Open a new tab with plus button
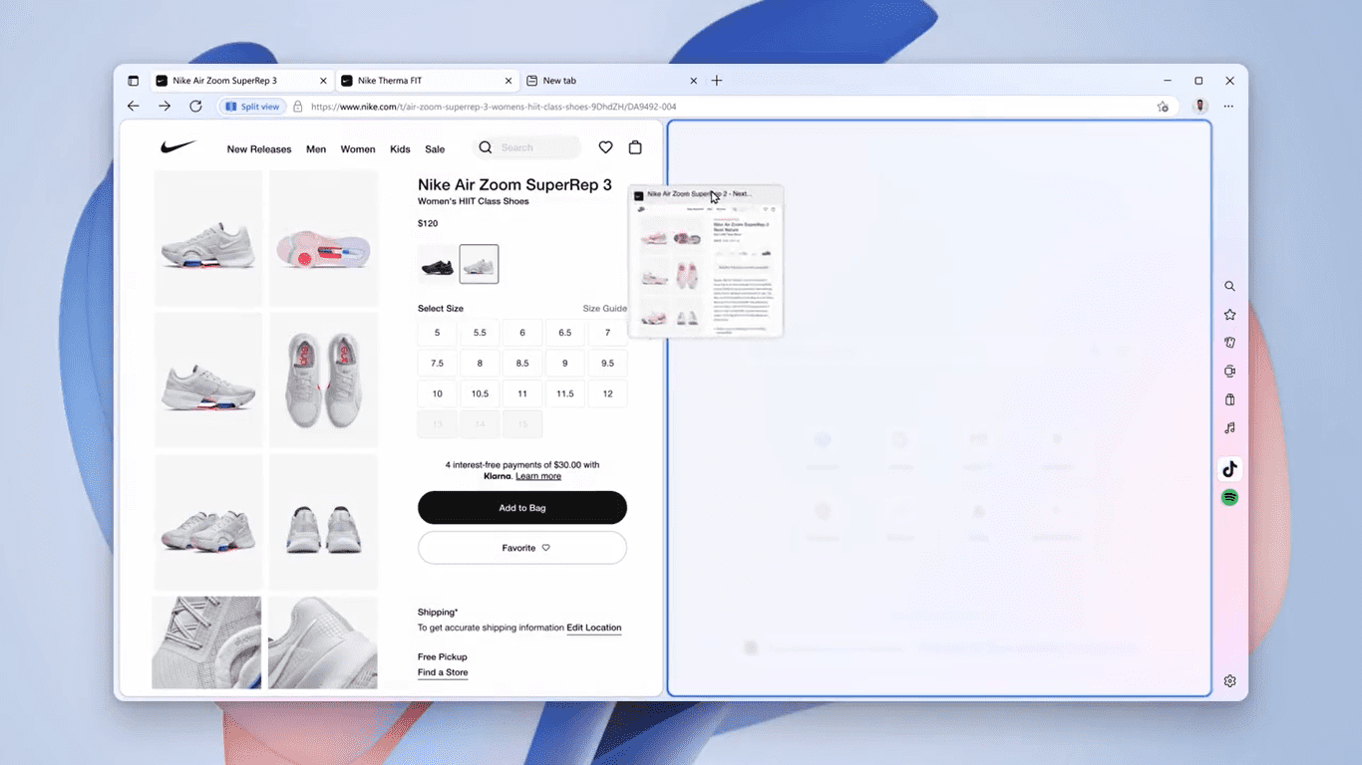This screenshot has width=1362, height=765. pyautogui.click(x=716, y=81)
